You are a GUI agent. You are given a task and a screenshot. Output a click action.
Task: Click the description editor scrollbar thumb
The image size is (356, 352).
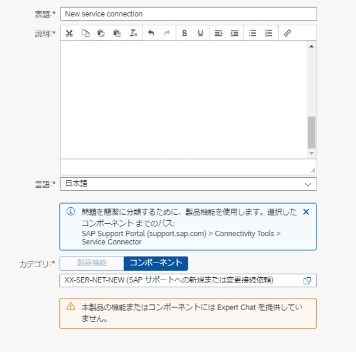pos(311,132)
